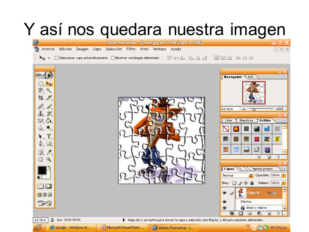Create a new layer in Capas panel
309x232 pixels.
[x=269, y=213]
